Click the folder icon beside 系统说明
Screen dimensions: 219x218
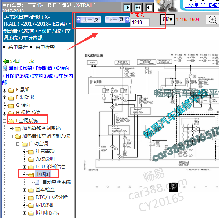click(31, 159)
